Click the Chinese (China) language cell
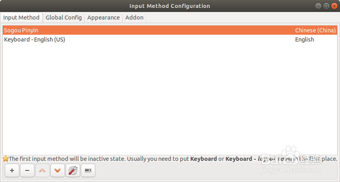 pyautogui.click(x=315, y=30)
